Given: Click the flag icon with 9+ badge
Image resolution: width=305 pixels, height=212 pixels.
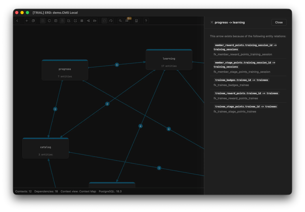Looking at the screenshot, I should tap(127, 21).
